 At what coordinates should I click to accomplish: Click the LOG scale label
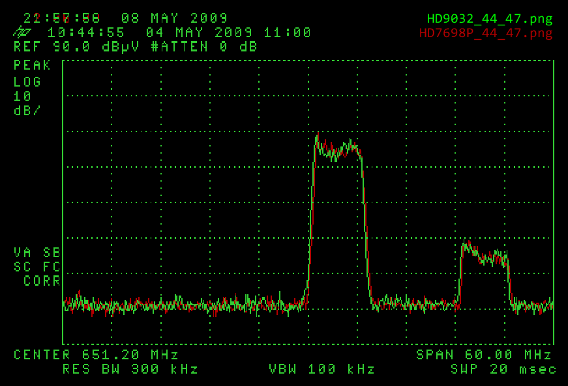[x=27, y=81]
